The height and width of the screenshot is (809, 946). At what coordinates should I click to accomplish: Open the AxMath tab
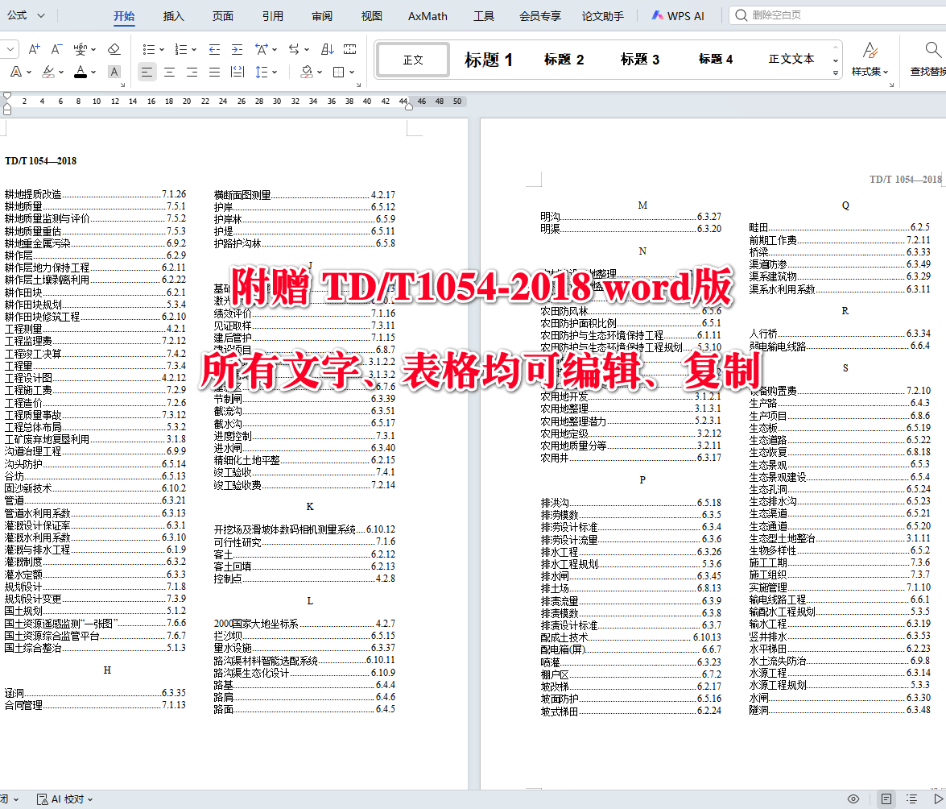[x=428, y=16]
